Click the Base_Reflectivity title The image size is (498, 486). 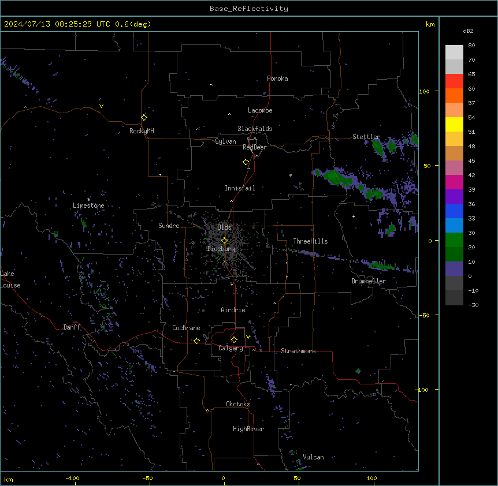click(249, 9)
